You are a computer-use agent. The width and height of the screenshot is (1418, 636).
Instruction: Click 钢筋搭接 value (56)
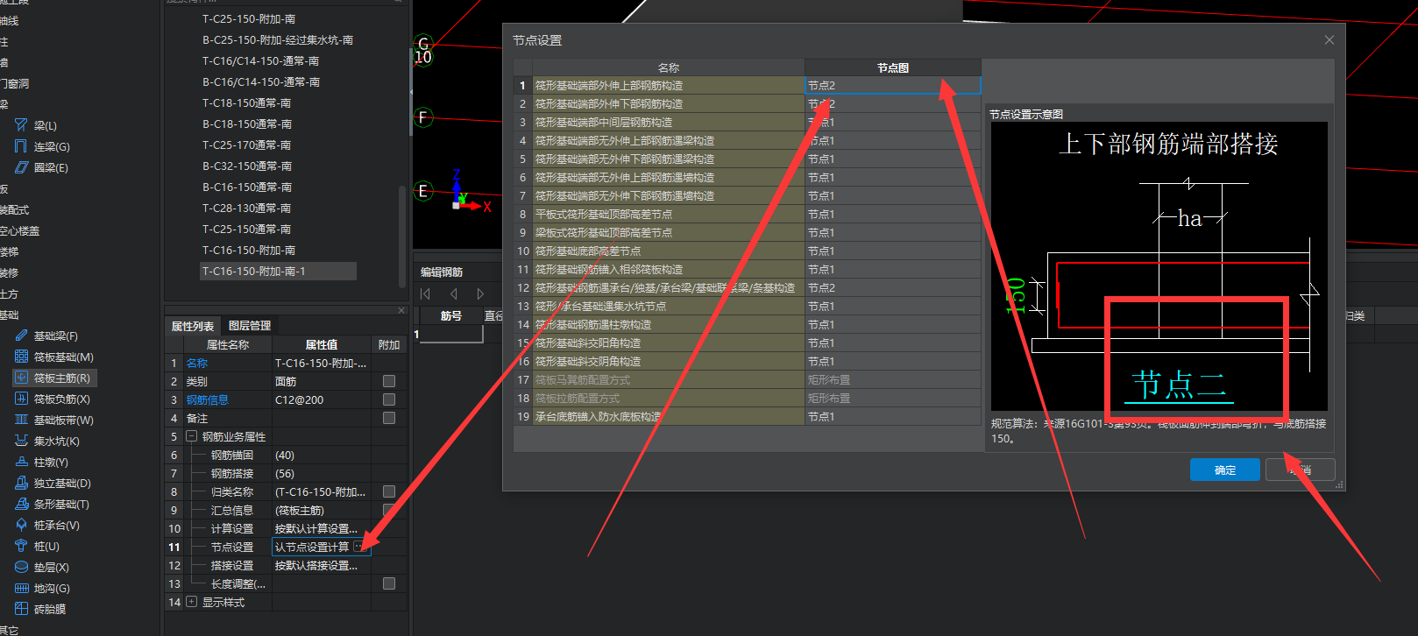[x=322, y=473]
